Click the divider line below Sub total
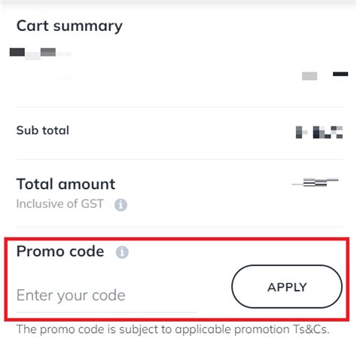357x351 pixels. [179, 159]
